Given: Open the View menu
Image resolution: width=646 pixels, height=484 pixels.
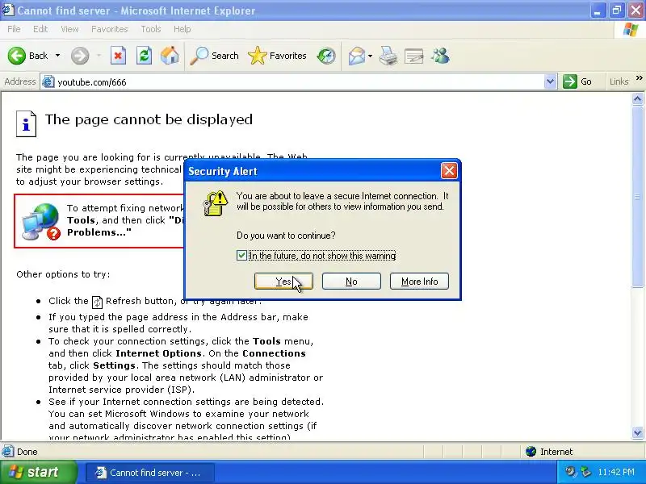Looking at the screenshot, I should pos(69,29).
